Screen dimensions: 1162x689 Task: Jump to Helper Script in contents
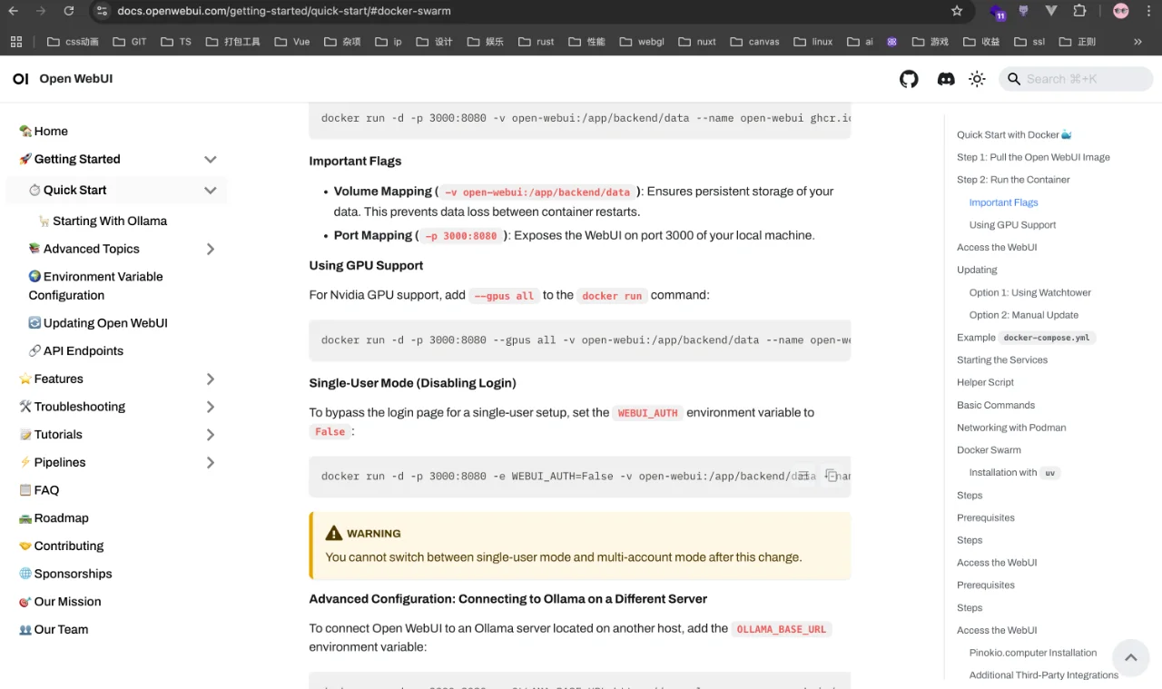point(985,382)
